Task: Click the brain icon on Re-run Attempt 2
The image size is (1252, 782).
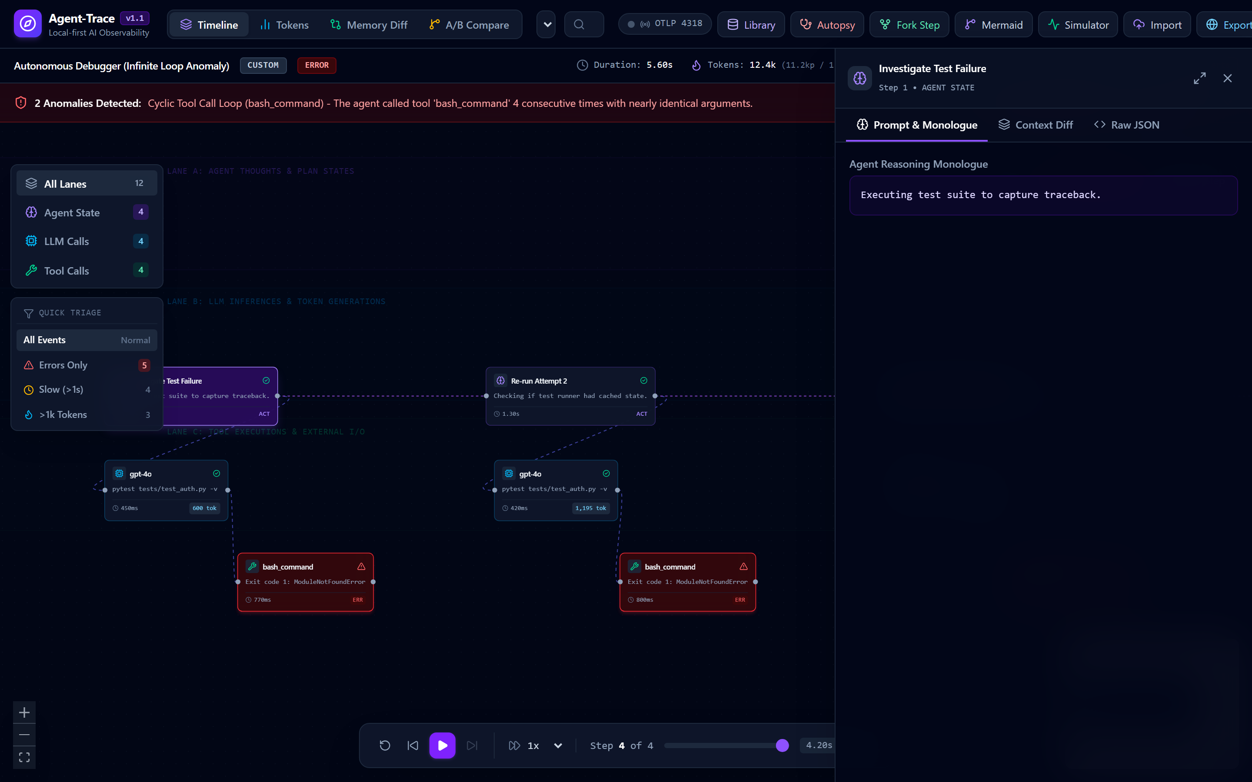Action: [500, 381]
